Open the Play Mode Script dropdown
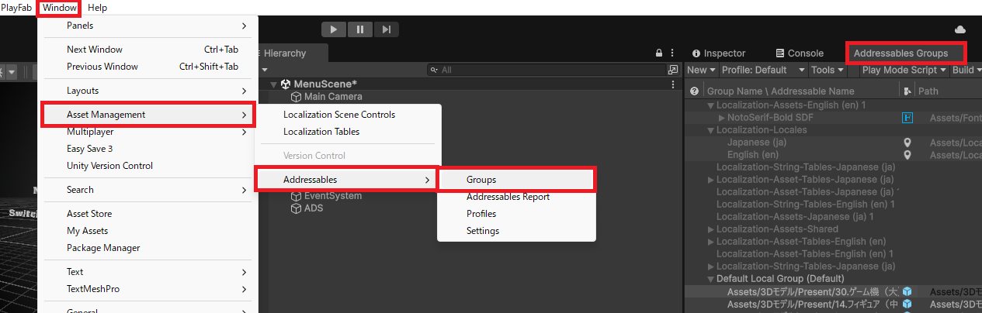Image resolution: width=982 pixels, height=313 pixels. pyautogui.click(x=904, y=70)
